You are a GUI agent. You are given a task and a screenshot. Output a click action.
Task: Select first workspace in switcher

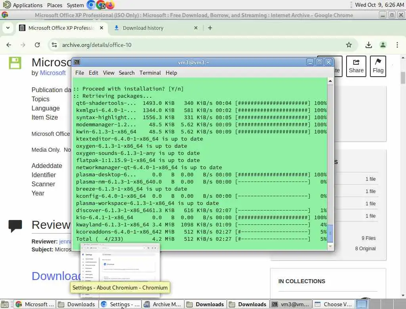pyautogui.click(x=362, y=304)
